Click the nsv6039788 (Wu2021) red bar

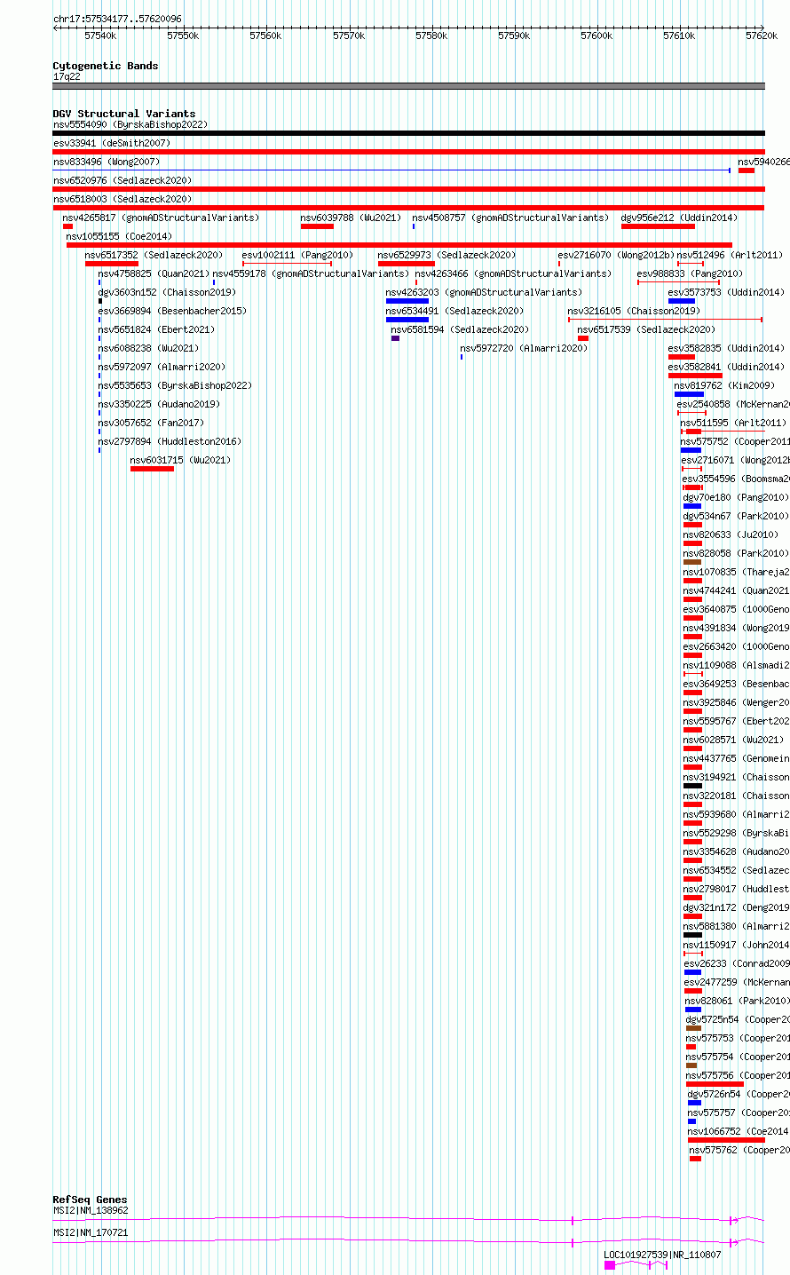(317, 226)
